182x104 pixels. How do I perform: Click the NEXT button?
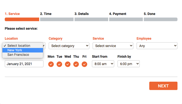[x=163, y=86]
